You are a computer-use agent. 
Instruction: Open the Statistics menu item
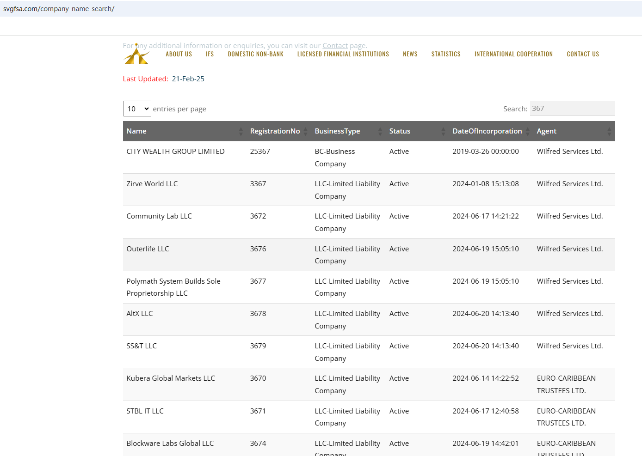click(x=445, y=54)
